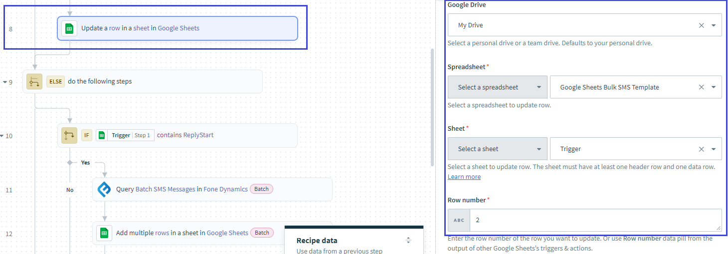Click the Row number input field

tap(595, 220)
